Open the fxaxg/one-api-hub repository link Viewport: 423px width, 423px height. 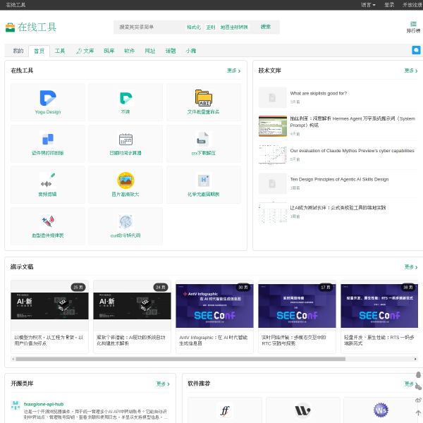click(x=44, y=404)
